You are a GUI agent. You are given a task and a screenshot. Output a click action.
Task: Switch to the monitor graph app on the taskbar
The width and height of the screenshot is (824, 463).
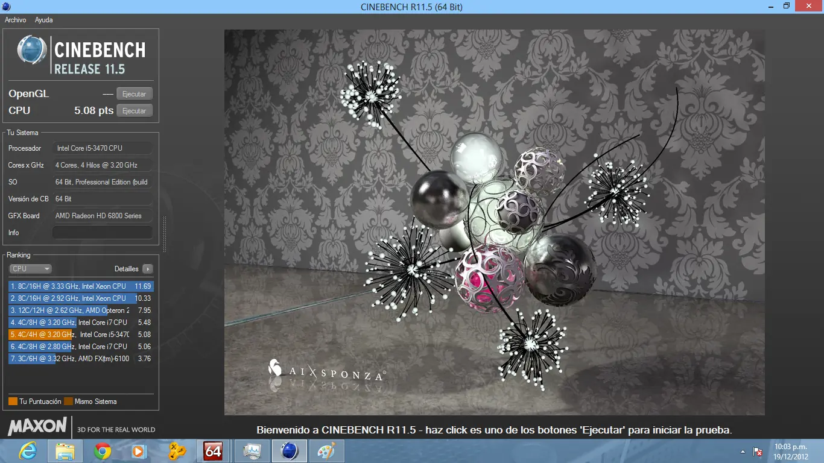pos(251,451)
